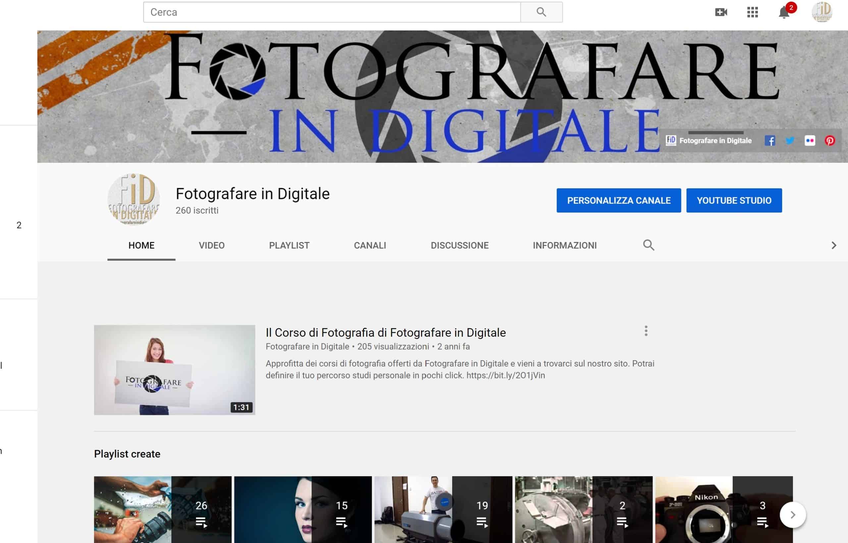Viewport: 848px width, 543px height.
Task: Open the playlist with 15 videos
Action: click(303, 510)
